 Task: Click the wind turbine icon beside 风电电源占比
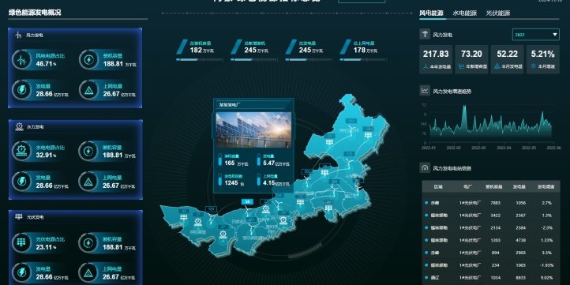point(22,60)
